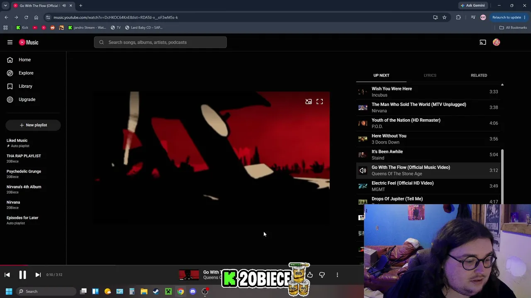531x298 pixels.
Task: Open Steam from the taskbar
Action: pos(156,291)
